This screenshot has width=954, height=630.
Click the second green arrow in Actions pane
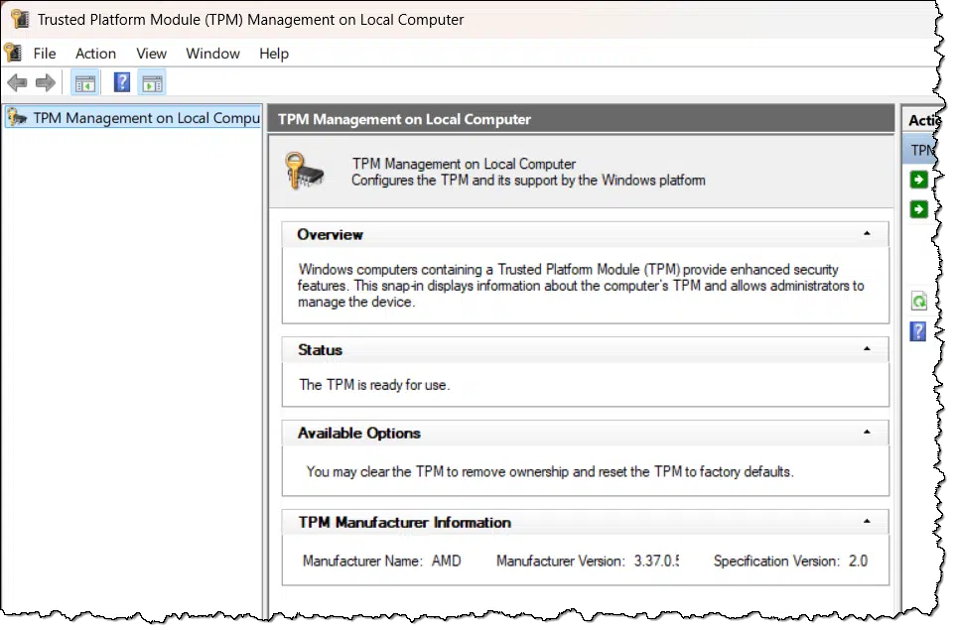919,209
